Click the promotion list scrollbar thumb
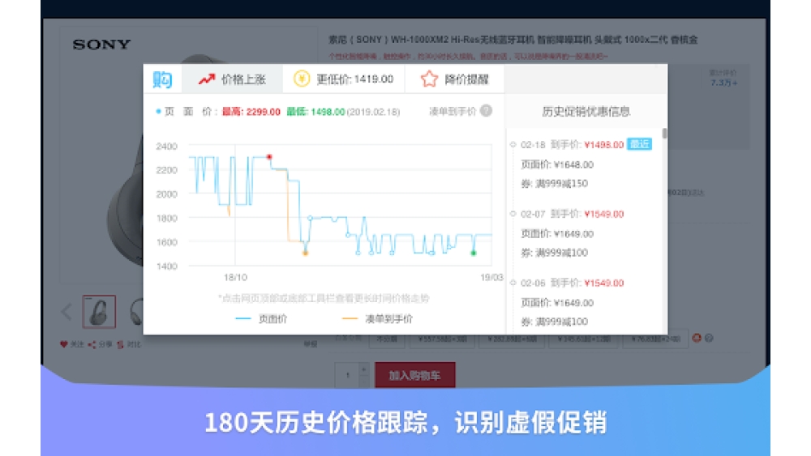 665,134
